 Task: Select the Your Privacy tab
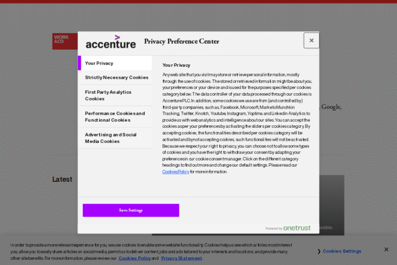(115, 63)
